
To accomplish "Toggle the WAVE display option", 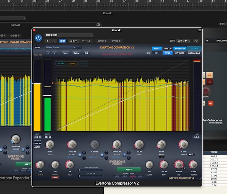I will 73,63.
